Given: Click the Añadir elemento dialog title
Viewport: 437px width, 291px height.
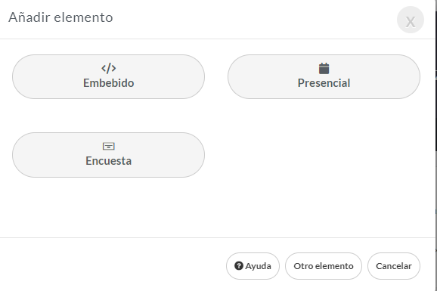Looking at the screenshot, I should pyautogui.click(x=60, y=17).
